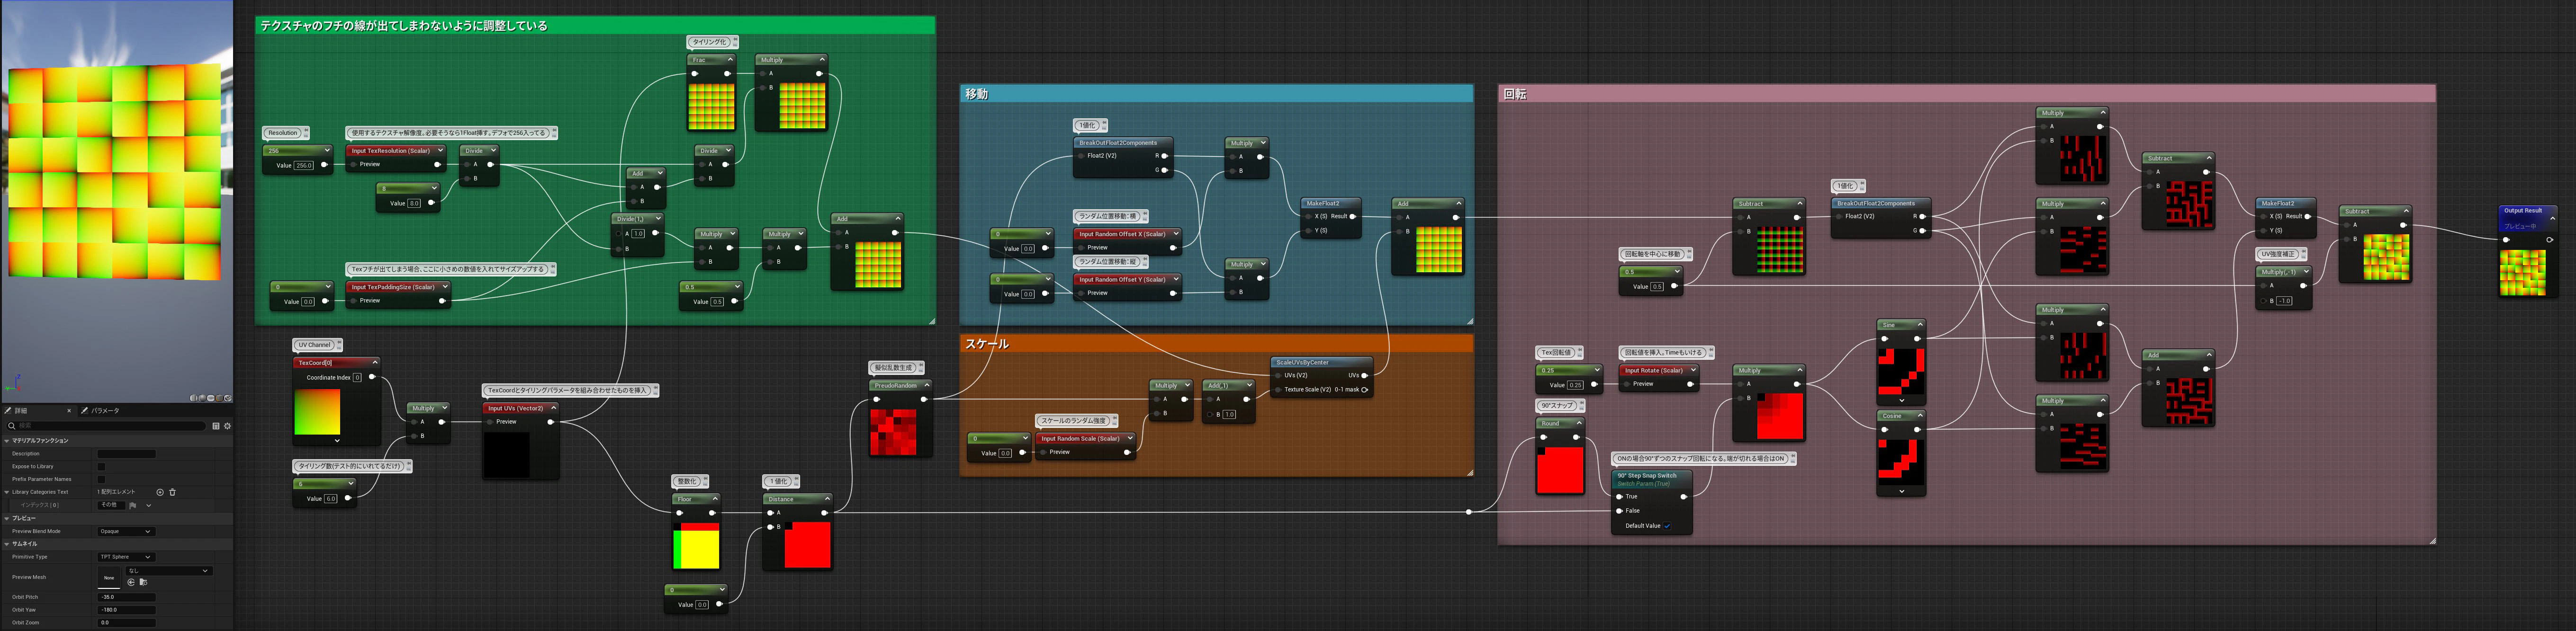Select the 90° Step Snap Switch node title
The image size is (2576, 631).
point(1647,476)
